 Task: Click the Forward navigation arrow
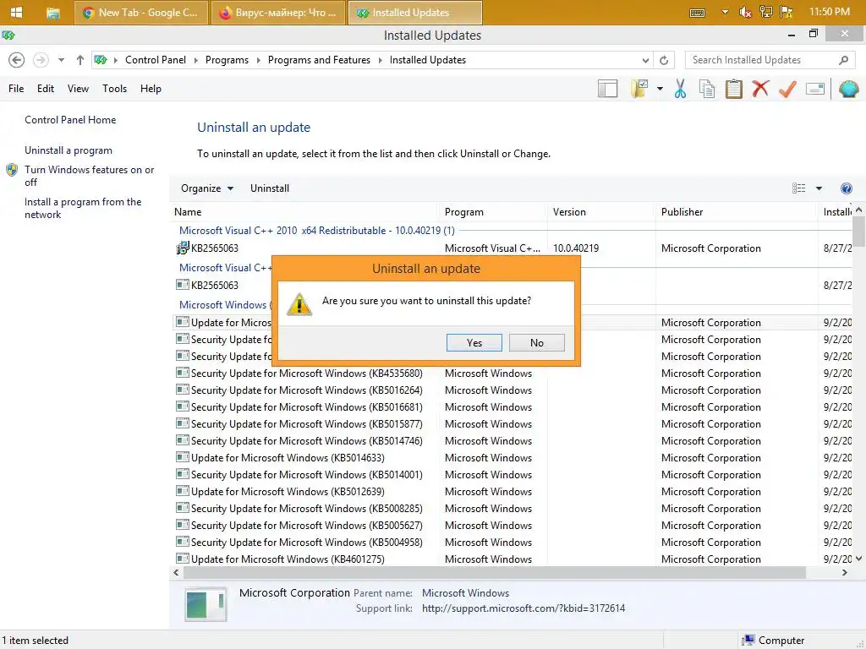[41, 60]
